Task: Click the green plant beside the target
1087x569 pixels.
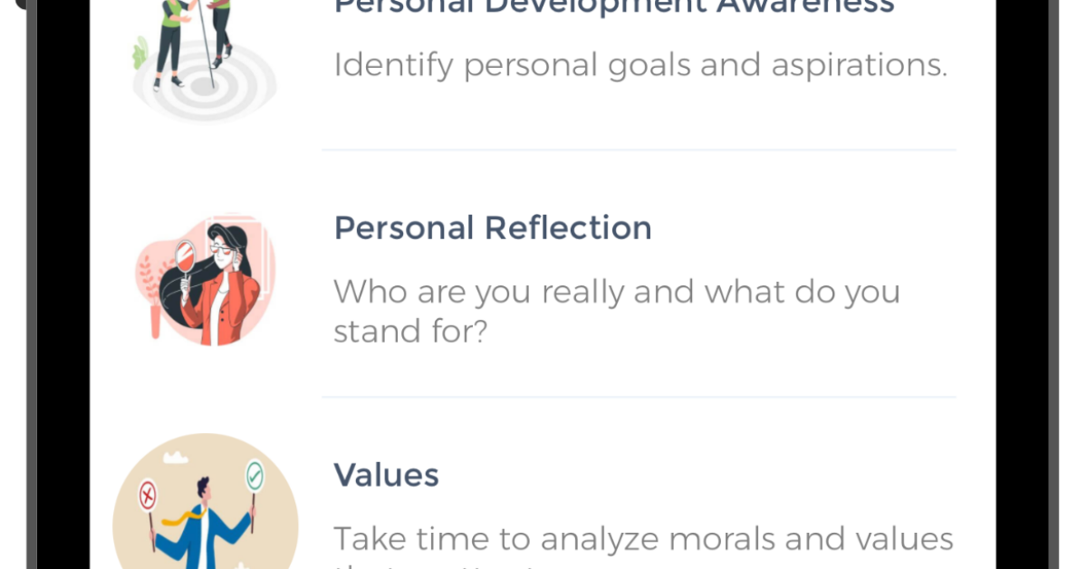Action: pyautogui.click(x=139, y=54)
